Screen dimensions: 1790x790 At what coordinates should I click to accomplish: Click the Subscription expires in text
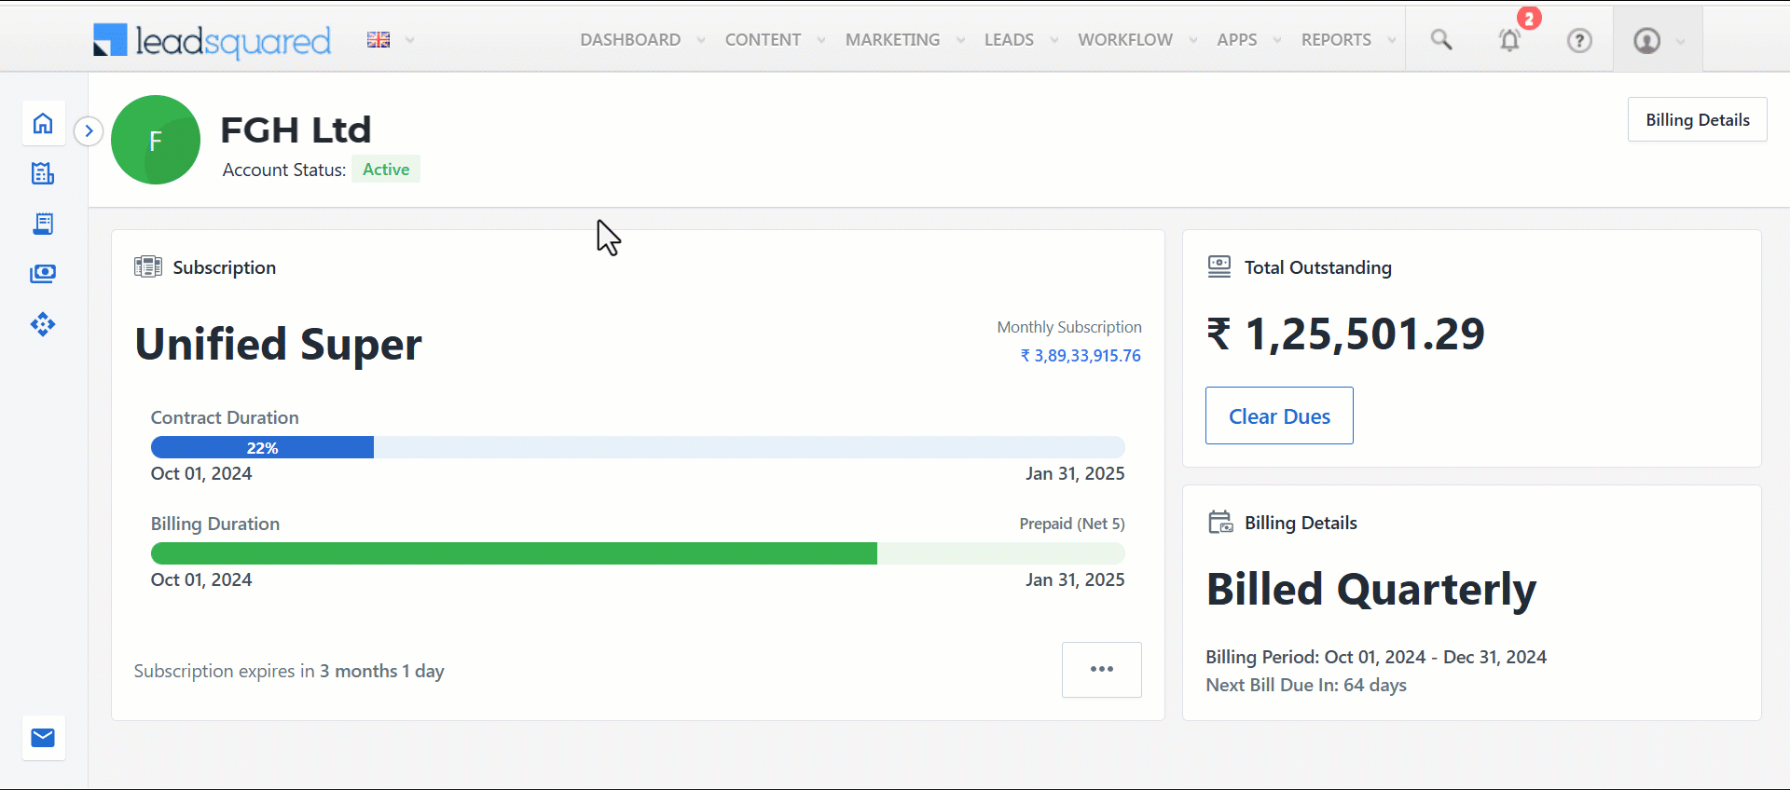coord(289,671)
